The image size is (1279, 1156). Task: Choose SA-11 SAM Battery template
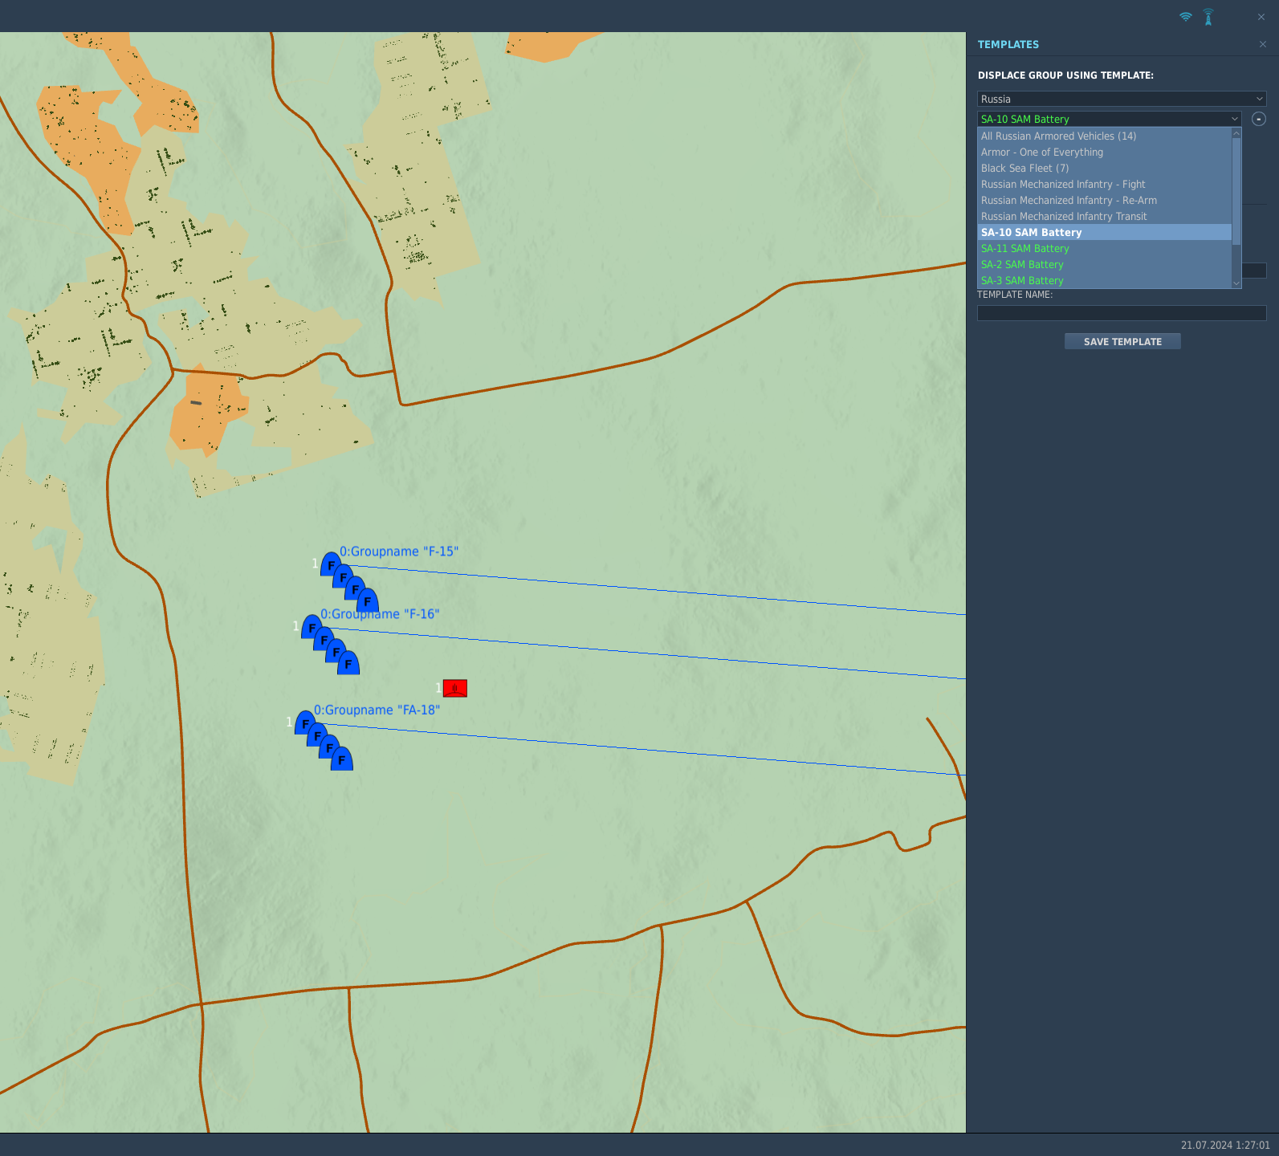(1104, 248)
